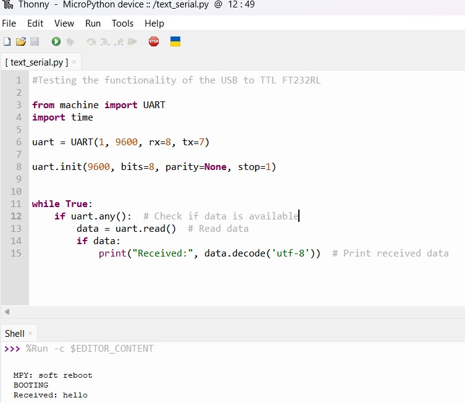Viewport: 465px width, 403px height.
Task: Click the New file icon
Action: click(x=7, y=41)
